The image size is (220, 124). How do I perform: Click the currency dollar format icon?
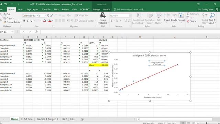point(112,21)
